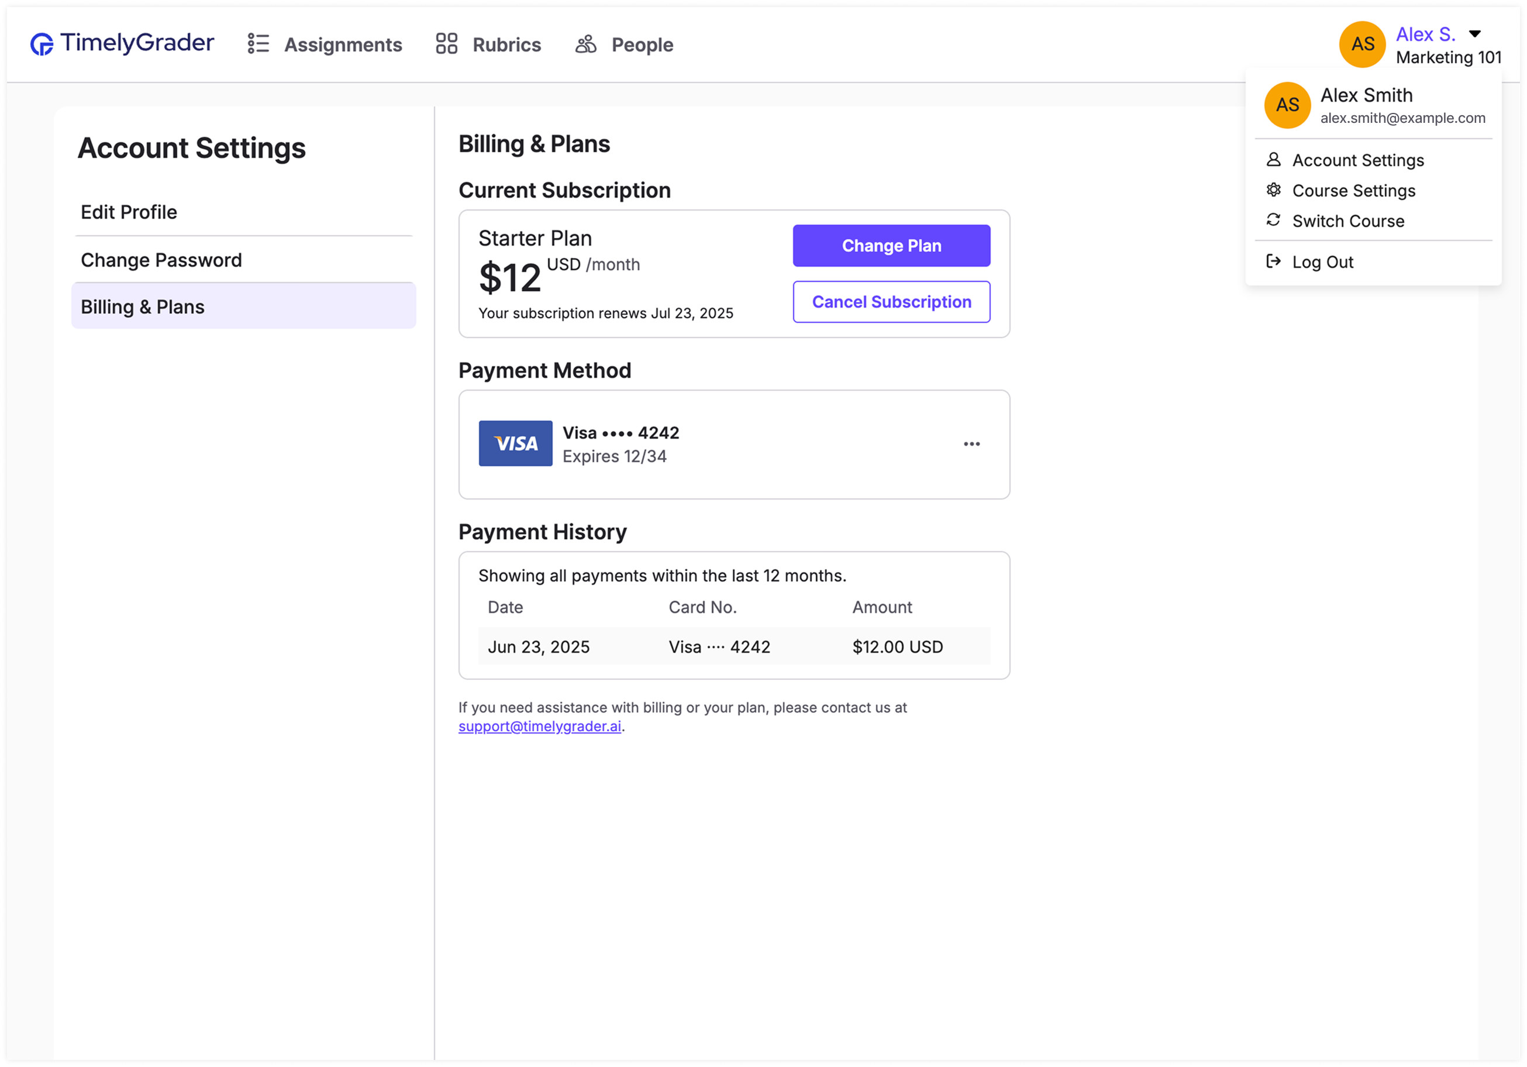Click the Switch Course refresh icon

pyautogui.click(x=1273, y=220)
